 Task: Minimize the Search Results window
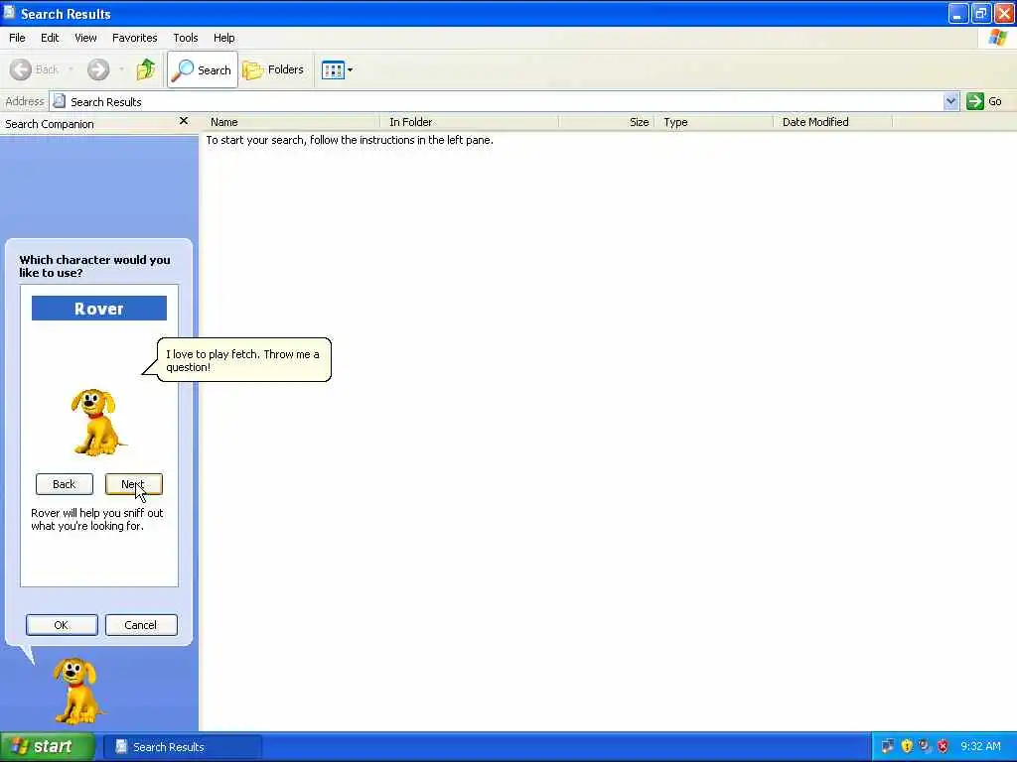[x=958, y=13]
